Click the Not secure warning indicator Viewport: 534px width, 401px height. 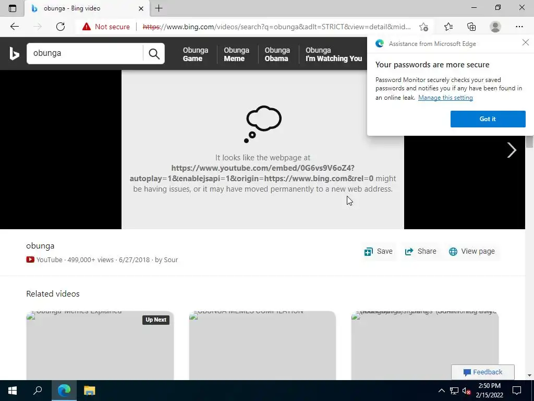click(x=106, y=27)
